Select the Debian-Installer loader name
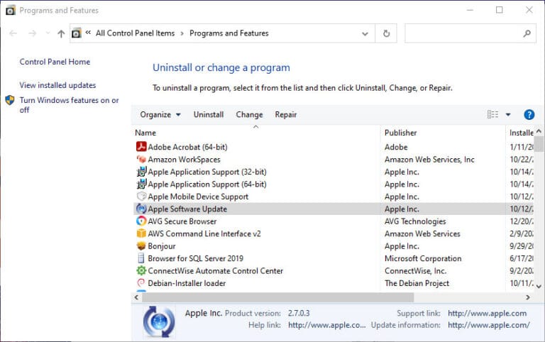545x342 pixels. pyautogui.click(x=187, y=283)
